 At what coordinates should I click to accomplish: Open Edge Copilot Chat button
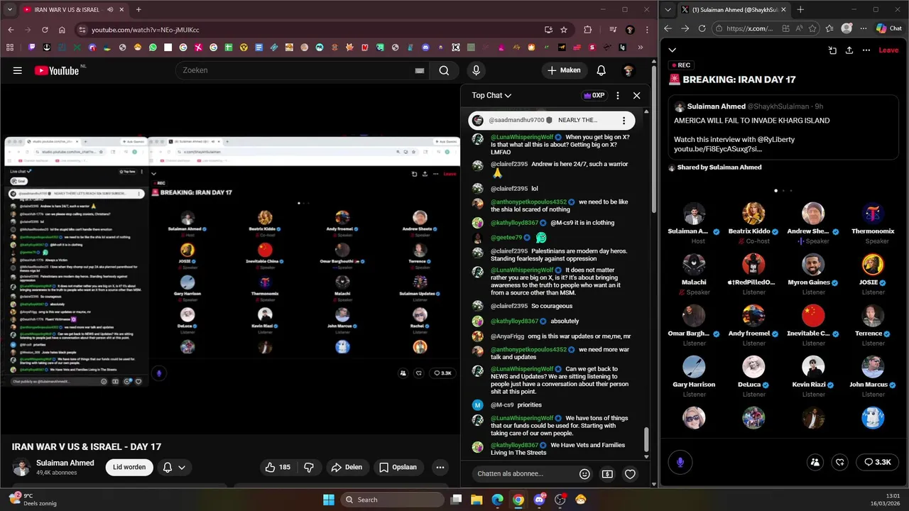click(888, 28)
